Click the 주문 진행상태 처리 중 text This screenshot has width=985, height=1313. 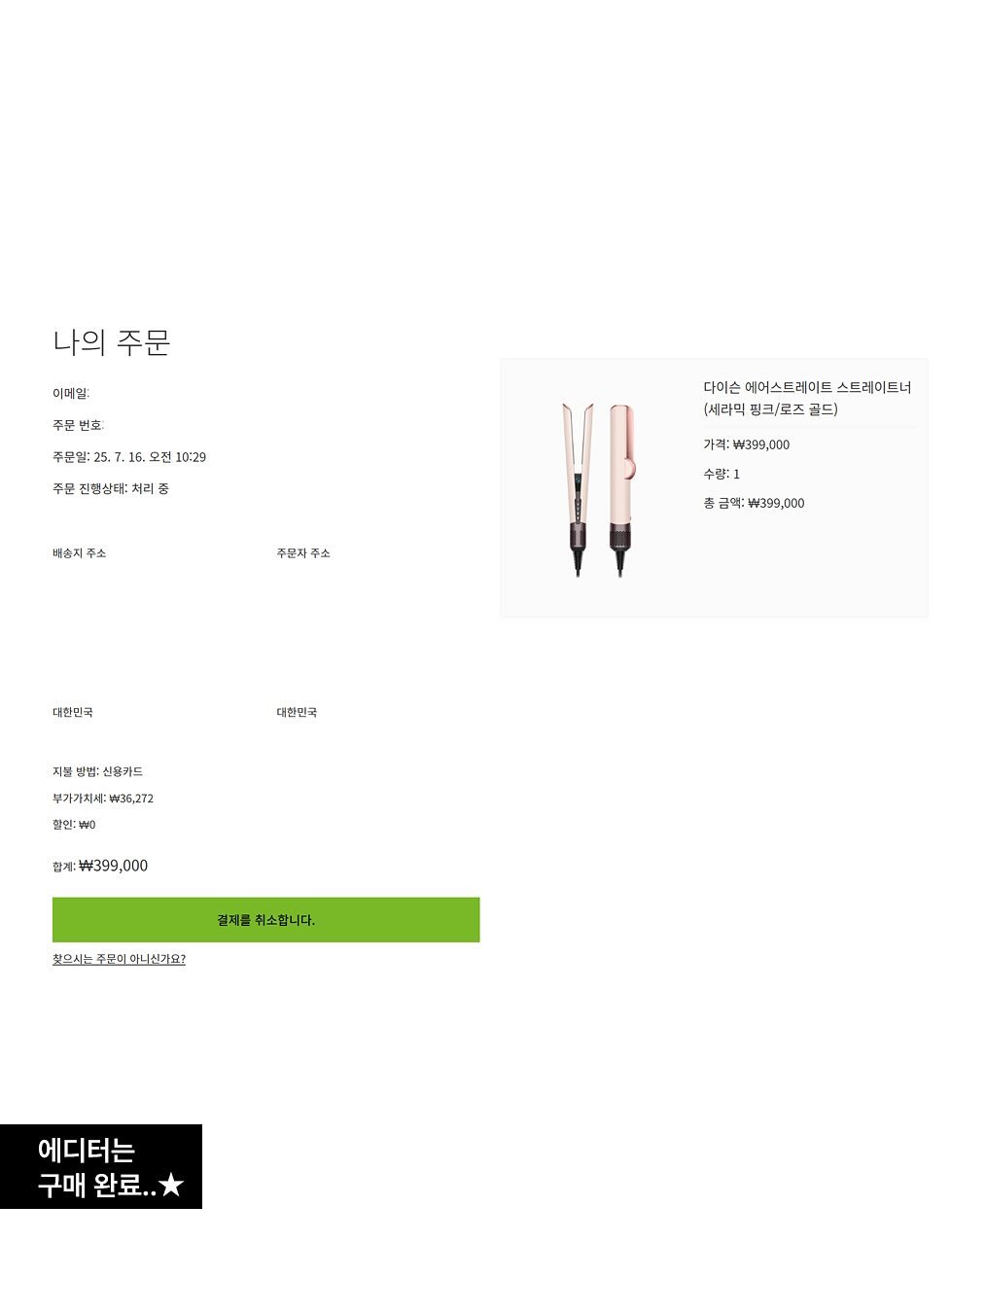111,488
